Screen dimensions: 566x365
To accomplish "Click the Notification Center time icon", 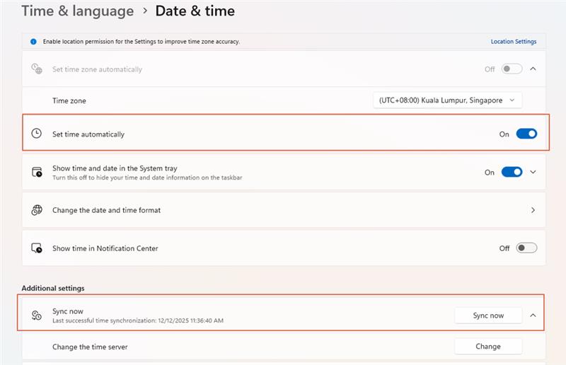I will point(37,248).
